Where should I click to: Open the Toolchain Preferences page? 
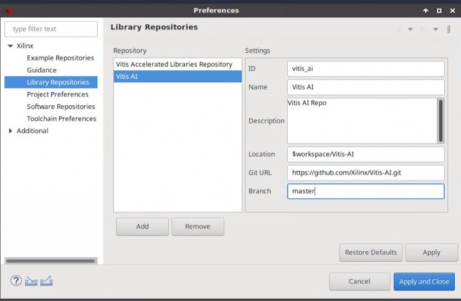[x=61, y=118]
